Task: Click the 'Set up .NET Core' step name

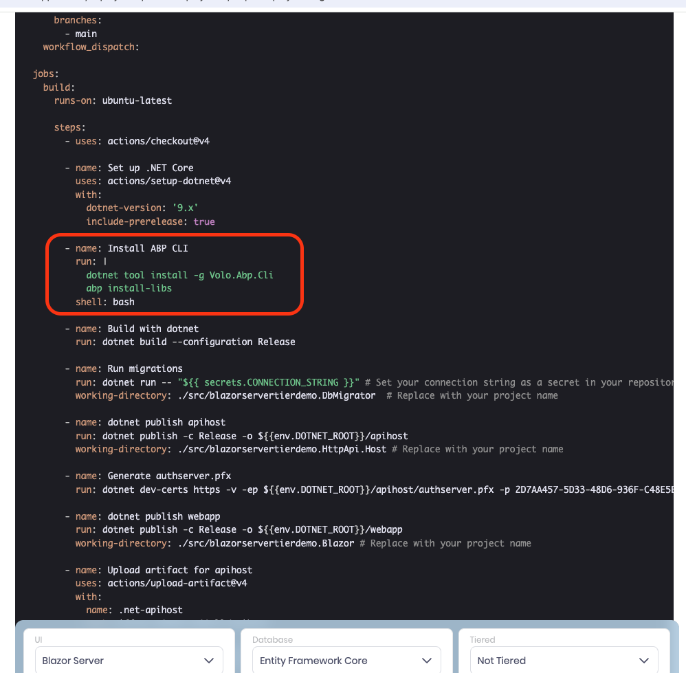Action: point(151,168)
